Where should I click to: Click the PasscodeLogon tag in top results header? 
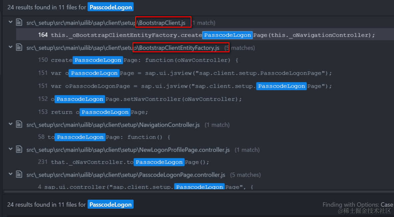click(110, 7)
